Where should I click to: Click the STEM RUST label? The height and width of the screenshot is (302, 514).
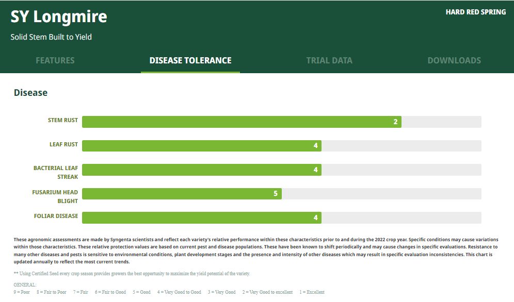tap(63, 120)
